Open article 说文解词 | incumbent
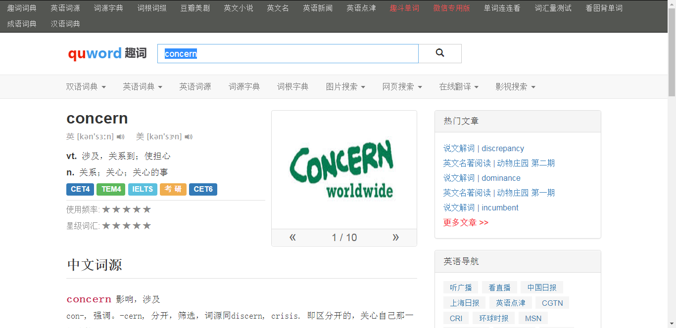Screen dimensions: 676x328 click(x=481, y=207)
